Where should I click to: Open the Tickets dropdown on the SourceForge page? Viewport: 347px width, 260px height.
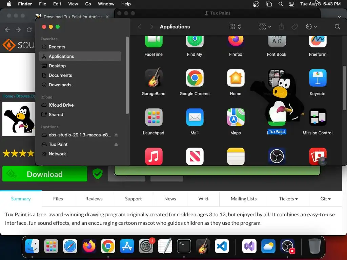288,199
